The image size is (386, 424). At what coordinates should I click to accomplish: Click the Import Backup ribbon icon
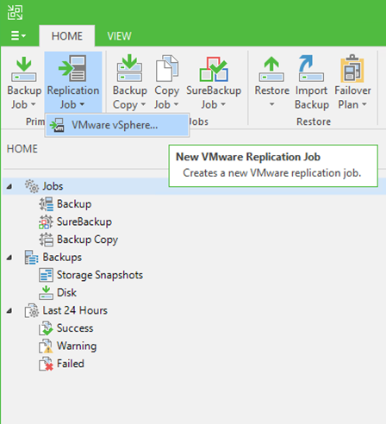click(x=311, y=68)
